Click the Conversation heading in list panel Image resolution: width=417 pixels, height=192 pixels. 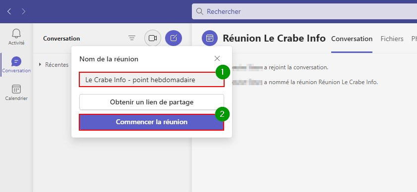(x=61, y=39)
